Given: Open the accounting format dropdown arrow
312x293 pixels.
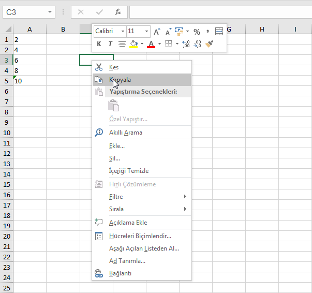Looking at the screenshot, I should [x=187, y=32].
